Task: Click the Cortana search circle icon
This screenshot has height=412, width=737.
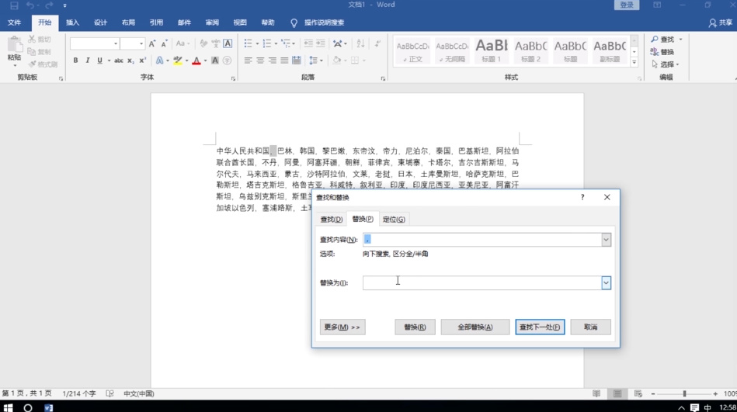Action: 28,407
